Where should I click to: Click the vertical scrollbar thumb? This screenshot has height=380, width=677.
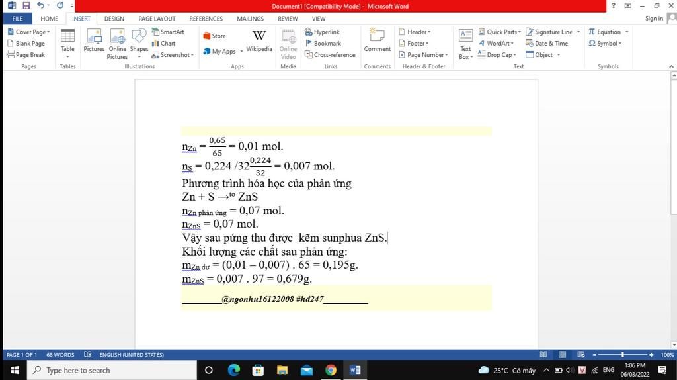point(674,146)
